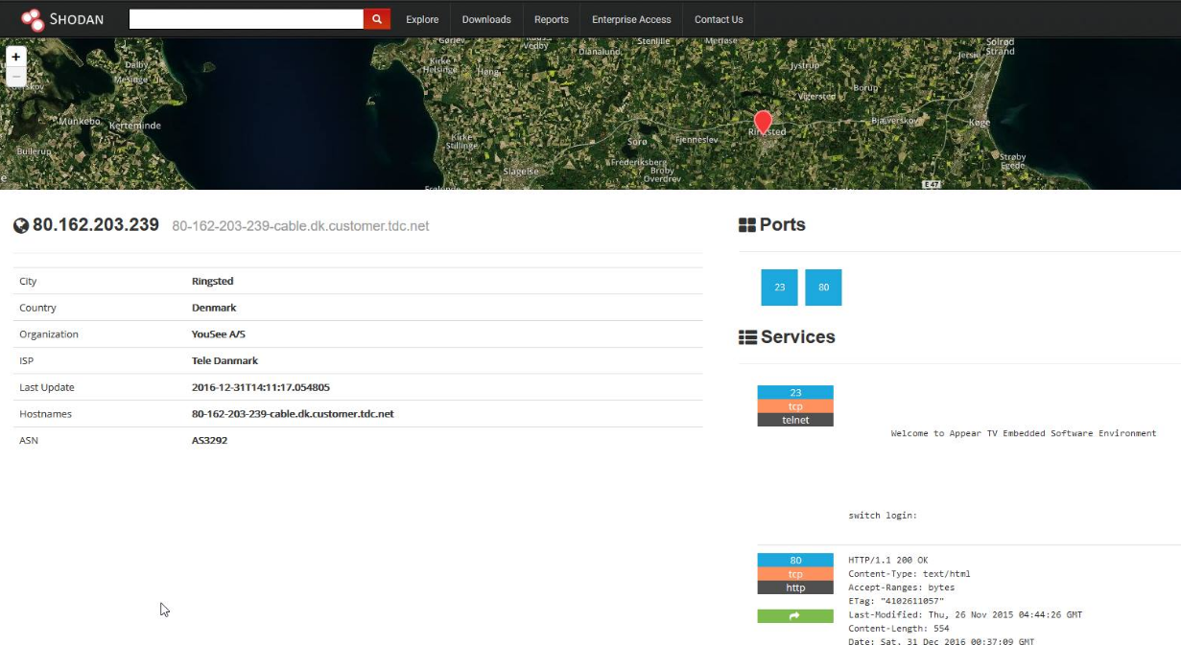Zoom in on the map
The height and width of the screenshot is (645, 1181).
coord(15,58)
